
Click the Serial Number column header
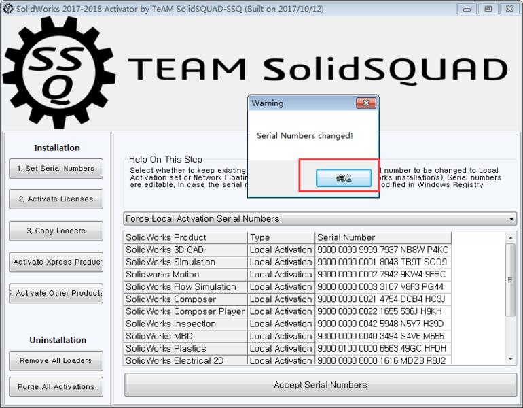[383, 237]
